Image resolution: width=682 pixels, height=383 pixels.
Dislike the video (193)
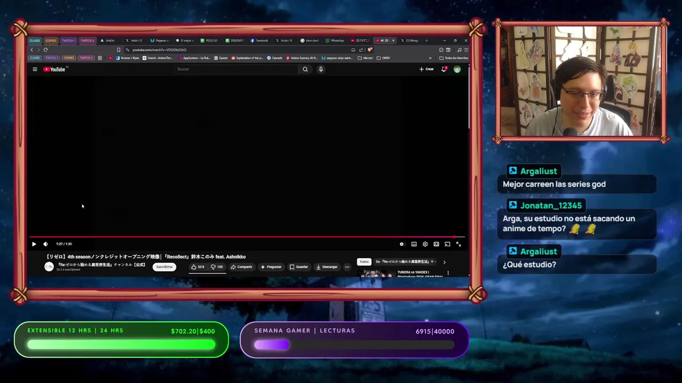[x=217, y=267]
